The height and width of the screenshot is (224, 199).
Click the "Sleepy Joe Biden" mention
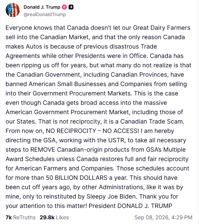pyautogui.click(x=111, y=197)
